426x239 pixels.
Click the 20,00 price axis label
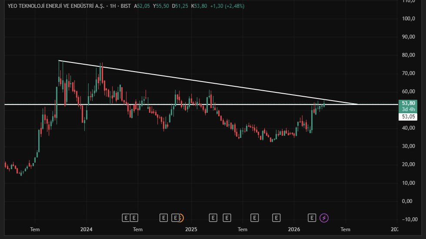pos(408,164)
